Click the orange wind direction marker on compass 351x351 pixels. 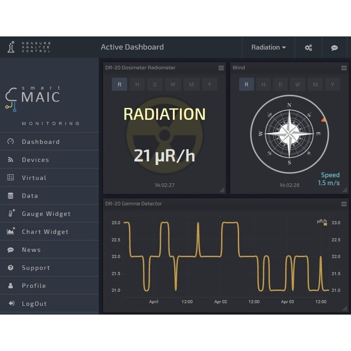click(x=323, y=120)
